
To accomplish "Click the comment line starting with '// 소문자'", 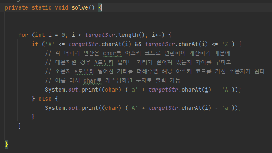I will pos(155,71).
